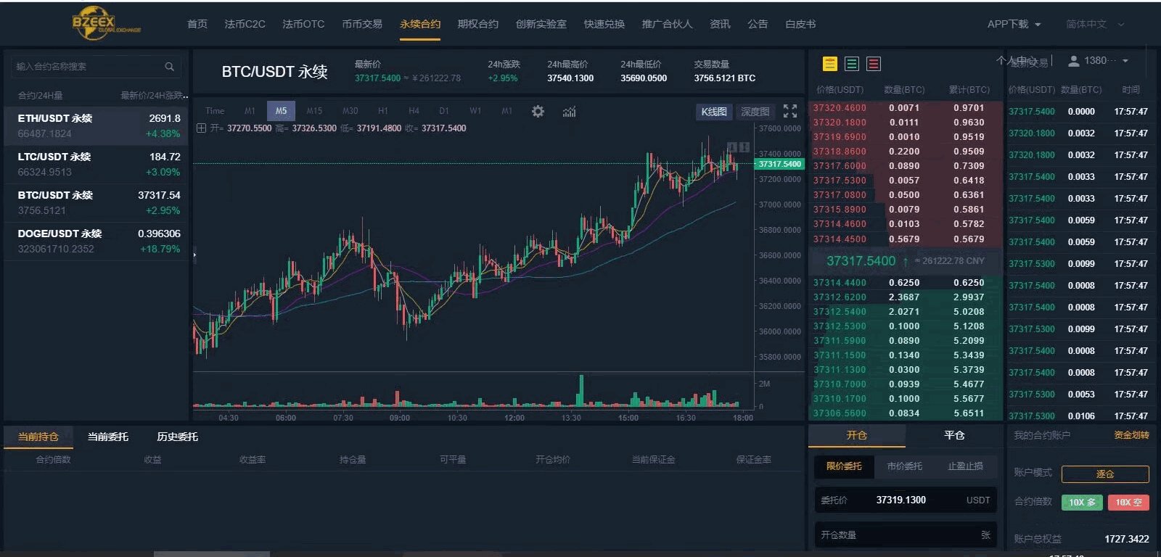This screenshot has width=1161, height=557.
Task: Show buy orders only (green icon)
Action: [x=852, y=64]
